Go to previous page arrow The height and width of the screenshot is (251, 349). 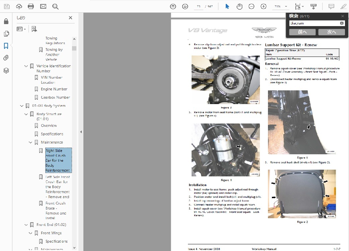[x=173, y=6]
